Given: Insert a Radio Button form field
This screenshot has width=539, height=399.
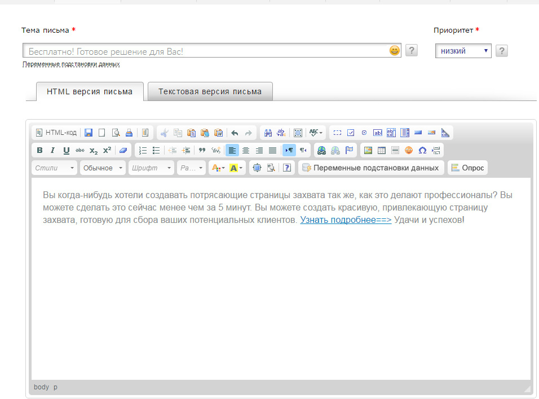Looking at the screenshot, I should [364, 133].
